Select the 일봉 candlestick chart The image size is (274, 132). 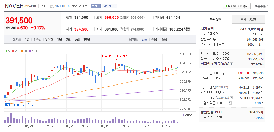pyautogui.click(x=144, y=39)
